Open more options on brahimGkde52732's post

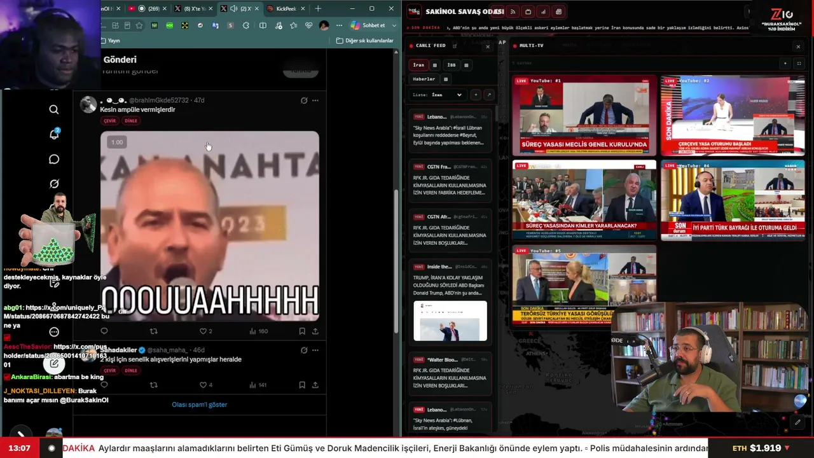(x=315, y=101)
